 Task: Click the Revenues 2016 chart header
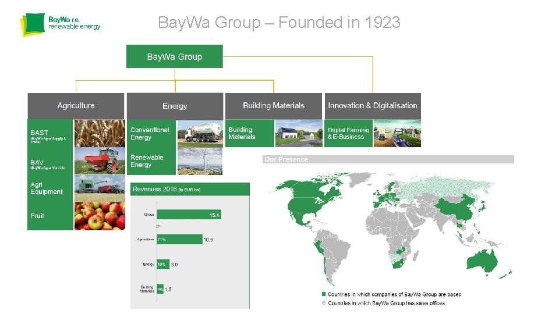(190, 189)
